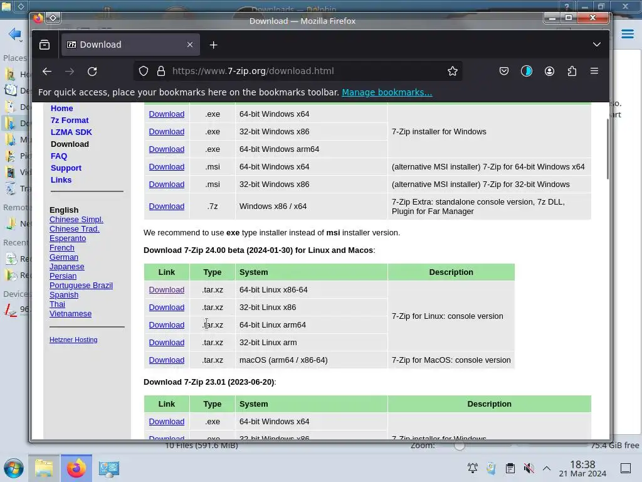Click the Firefox taskbar icon
Viewport: 642px width, 482px height.
pyautogui.click(x=76, y=468)
